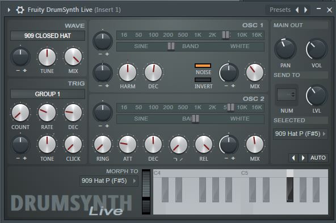Go to previous preset with left arrow
This screenshot has height=223, width=336.
point(297,10)
